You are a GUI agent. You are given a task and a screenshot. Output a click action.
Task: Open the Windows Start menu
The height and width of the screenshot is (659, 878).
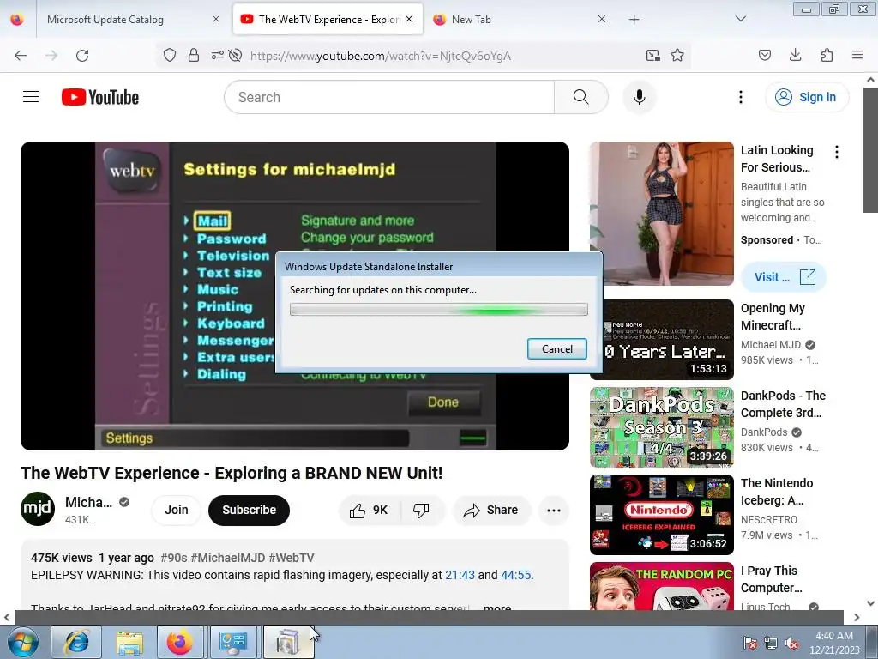pyautogui.click(x=23, y=642)
